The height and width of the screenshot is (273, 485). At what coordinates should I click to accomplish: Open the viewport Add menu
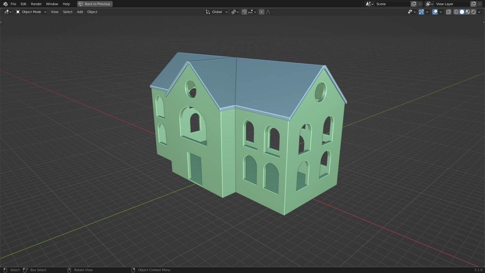[x=80, y=12]
